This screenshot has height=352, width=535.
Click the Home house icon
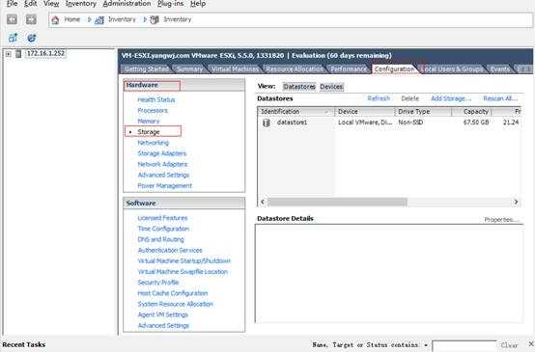55,19
